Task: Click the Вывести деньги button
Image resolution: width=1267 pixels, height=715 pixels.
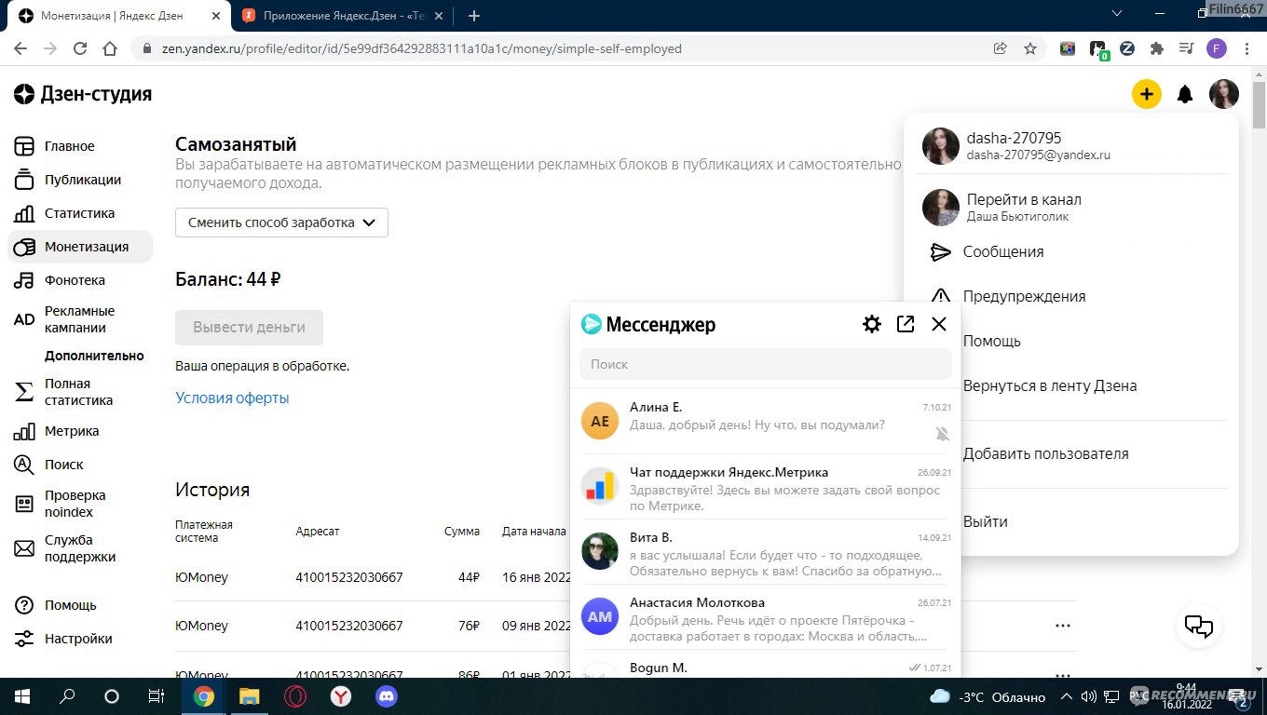Action: (x=249, y=328)
